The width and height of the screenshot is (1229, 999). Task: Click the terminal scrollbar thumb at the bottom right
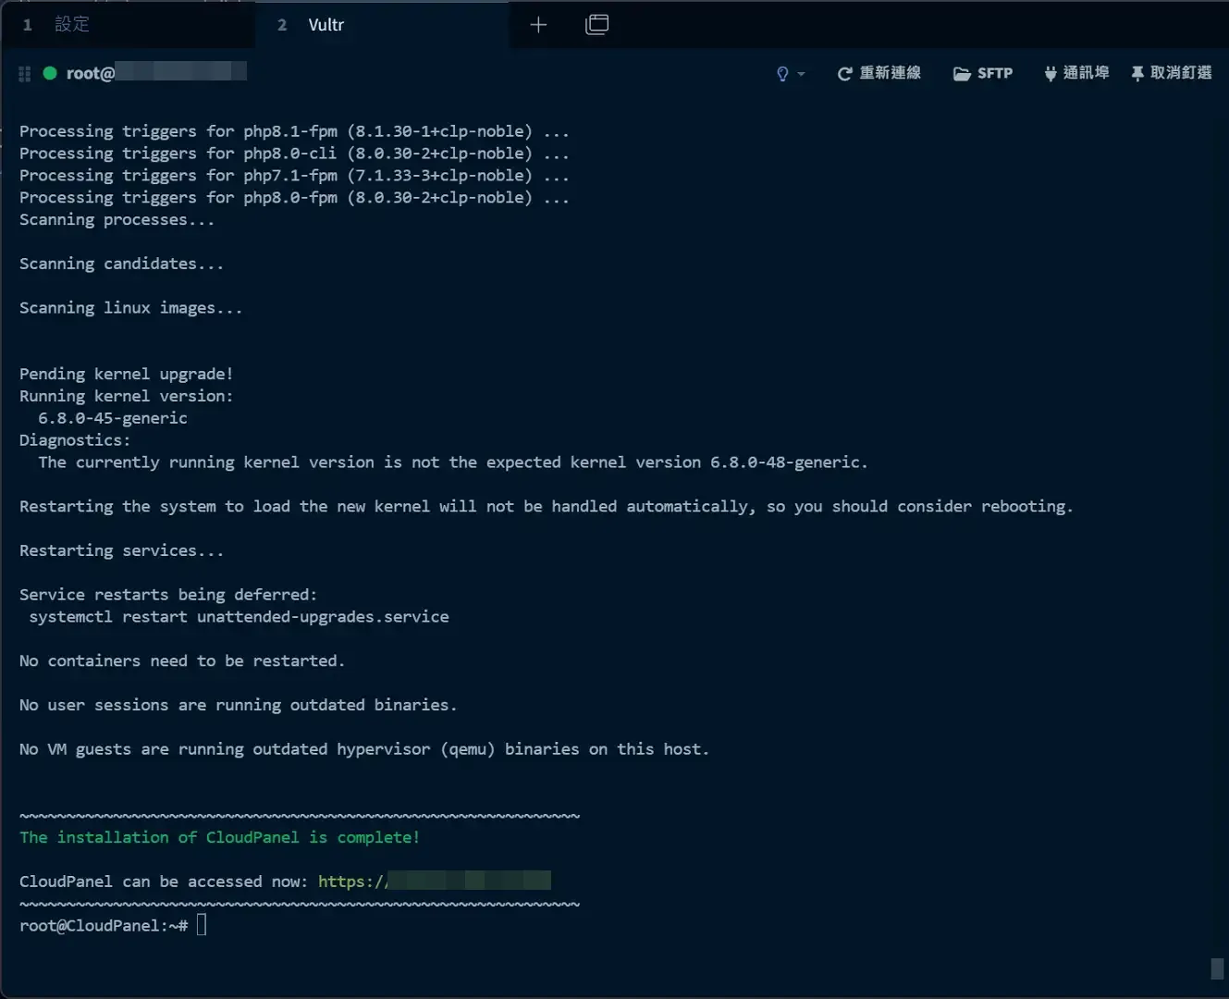[x=1217, y=968]
